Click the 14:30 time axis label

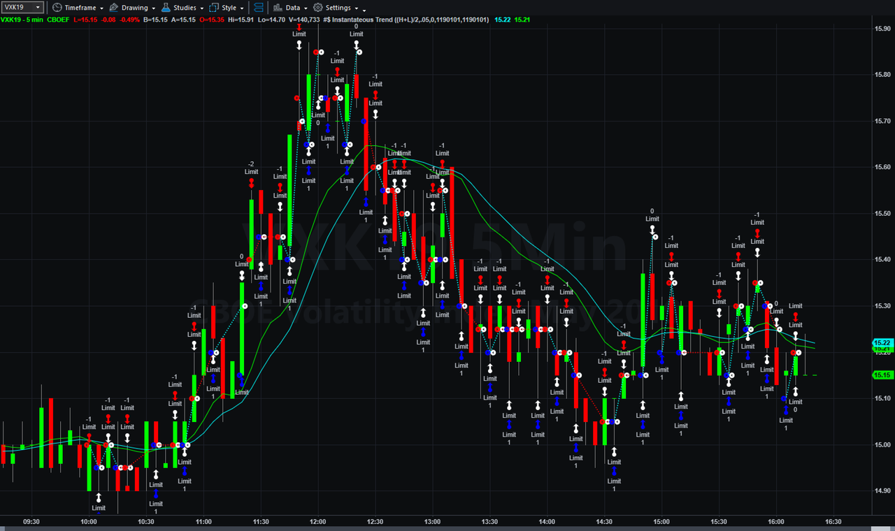pos(604,522)
